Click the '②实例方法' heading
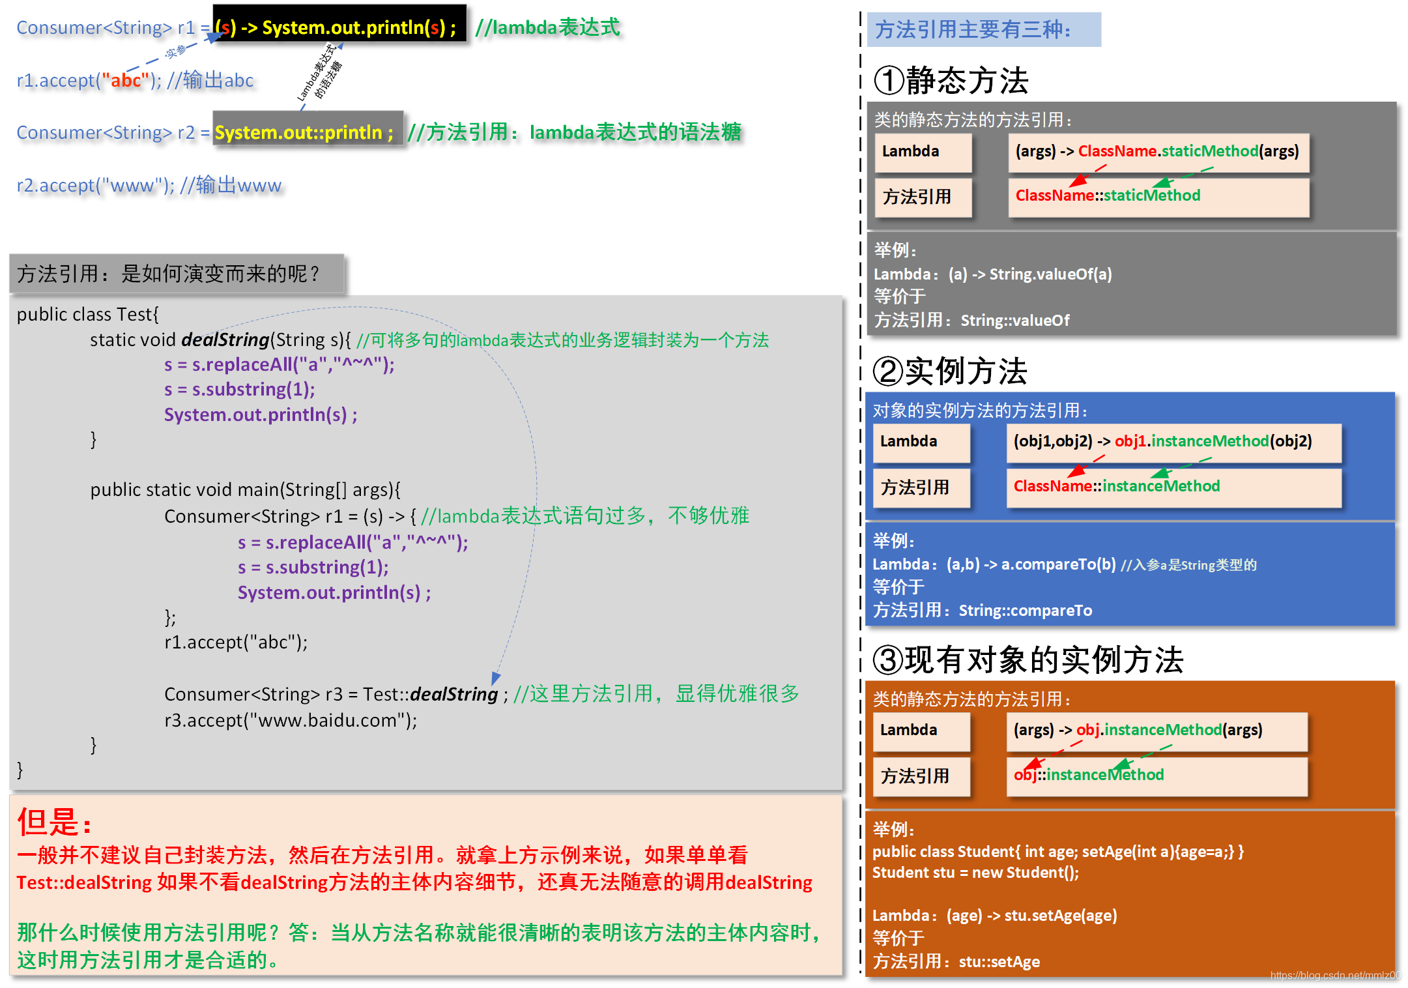 tap(950, 371)
